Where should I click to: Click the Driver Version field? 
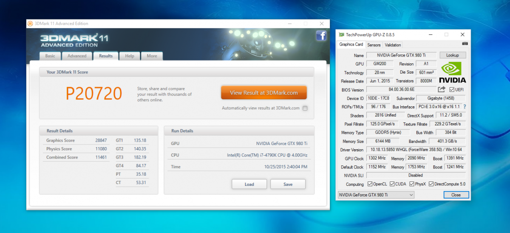pos(416,150)
